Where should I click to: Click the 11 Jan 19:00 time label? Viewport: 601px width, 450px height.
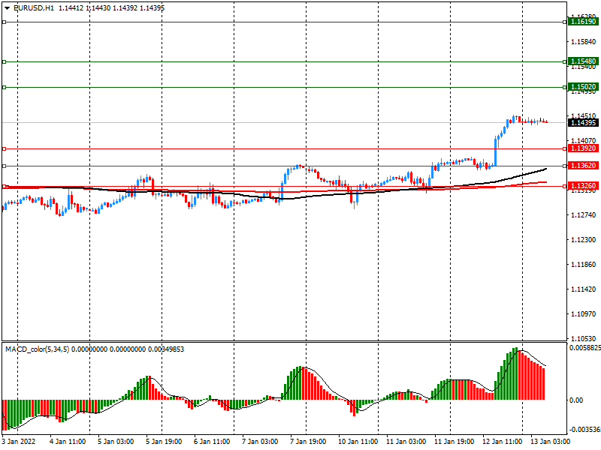coord(454,442)
